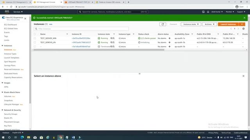
Task: Dismiss the green success banner
Action: [245, 18]
